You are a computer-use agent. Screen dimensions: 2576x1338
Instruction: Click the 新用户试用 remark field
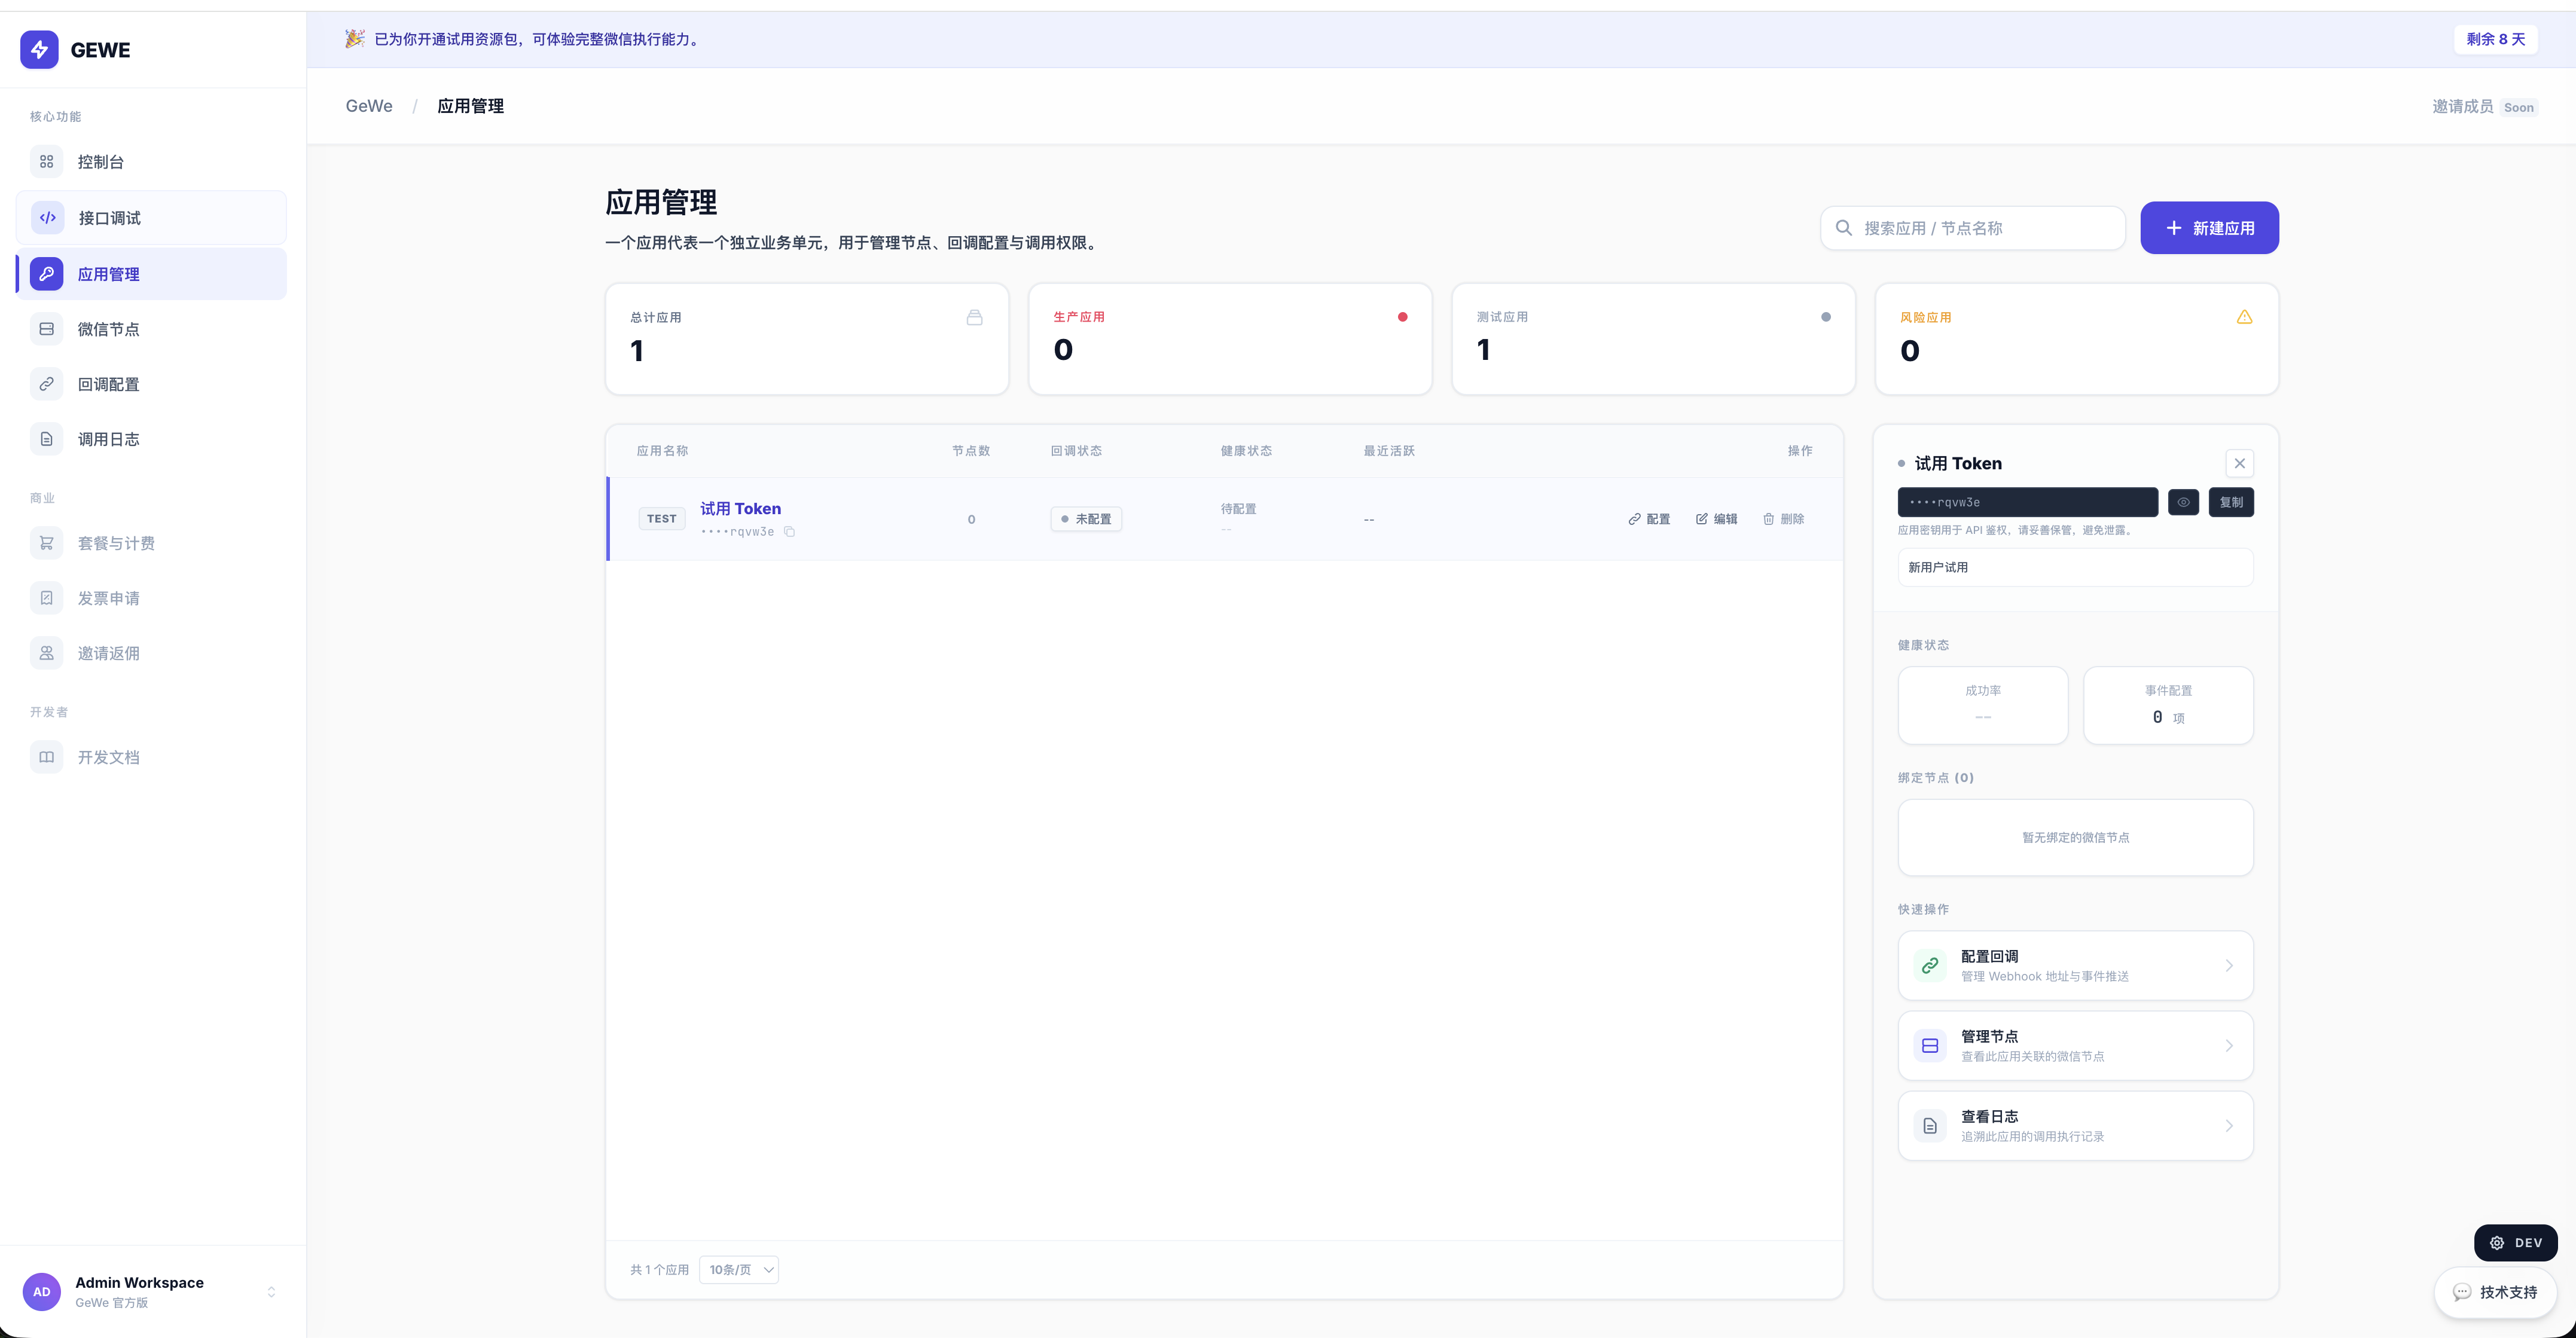point(2075,567)
